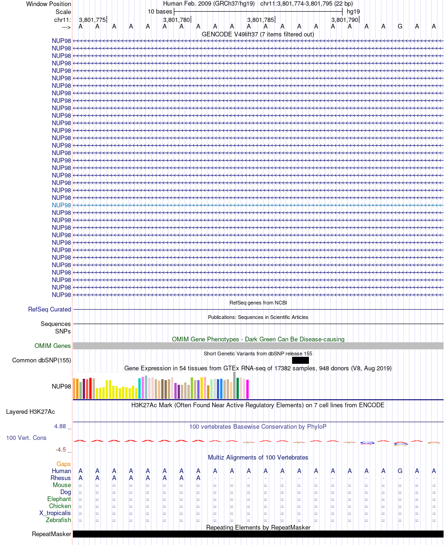Screen dimensions: 444x545
Task: Click the tall gray bar in GTEx chart
Action: (235, 385)
